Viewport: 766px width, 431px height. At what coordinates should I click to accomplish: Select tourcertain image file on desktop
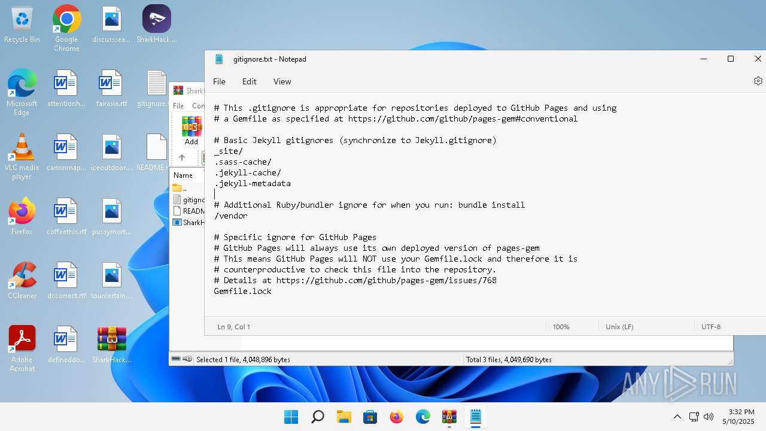pos(111,282)
